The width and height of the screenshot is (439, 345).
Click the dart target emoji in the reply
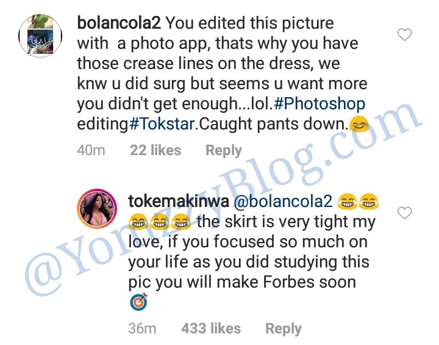coord(138,303)
